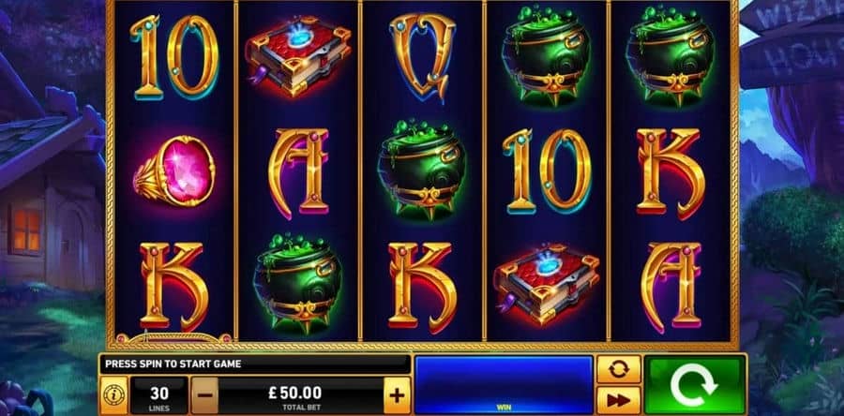
Task: Open the 30 Lines selector
Action: [159, 395]
